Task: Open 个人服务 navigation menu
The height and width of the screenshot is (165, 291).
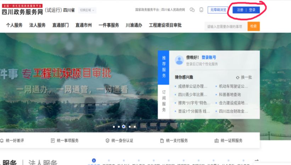Action: (x=14, y=25)
